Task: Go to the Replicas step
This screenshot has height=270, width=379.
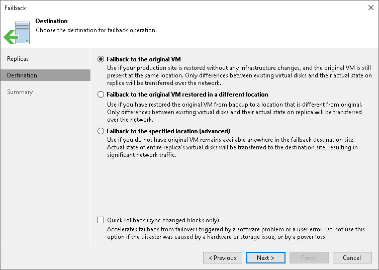Action: (x=18, y=59)
